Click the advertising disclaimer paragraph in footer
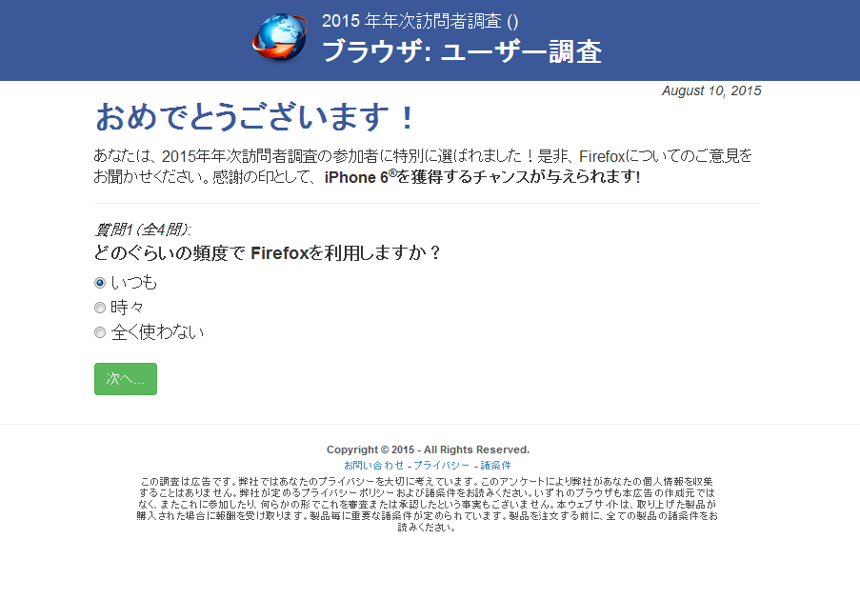 point(428,504)
